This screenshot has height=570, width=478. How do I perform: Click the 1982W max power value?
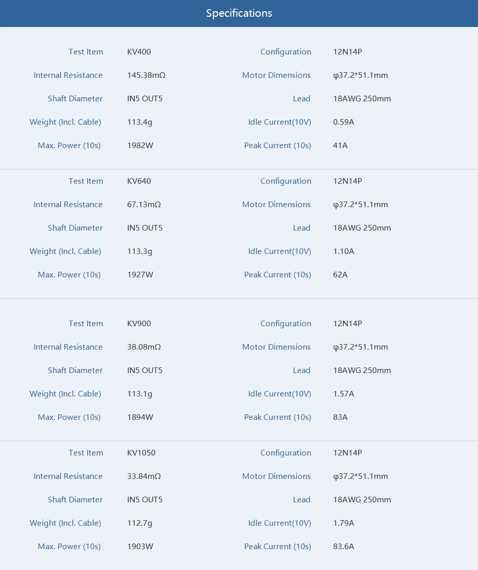(140, 146)
